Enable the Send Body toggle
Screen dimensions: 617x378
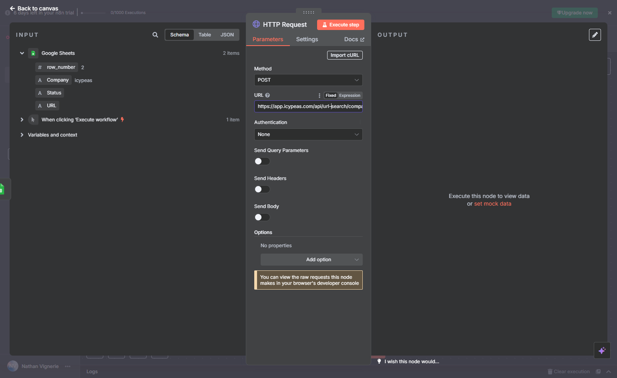pyautogui.click(x=262, y=217)
